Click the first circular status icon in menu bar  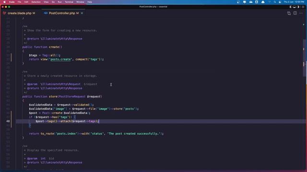(238, 2)
